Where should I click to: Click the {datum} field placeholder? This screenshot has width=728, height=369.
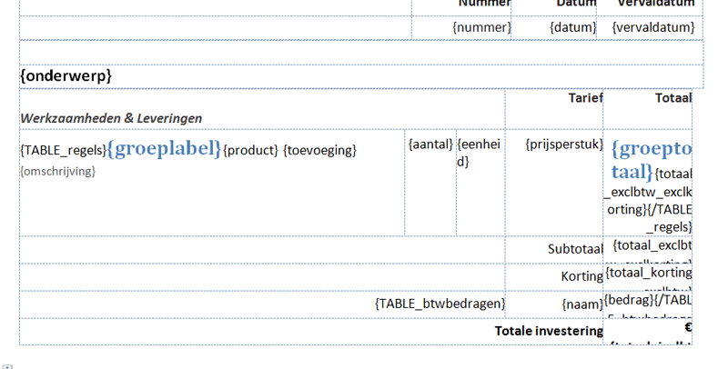(572, 28)
